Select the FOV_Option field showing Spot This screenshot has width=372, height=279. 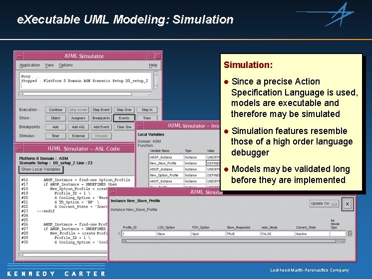tap(208, 234)
